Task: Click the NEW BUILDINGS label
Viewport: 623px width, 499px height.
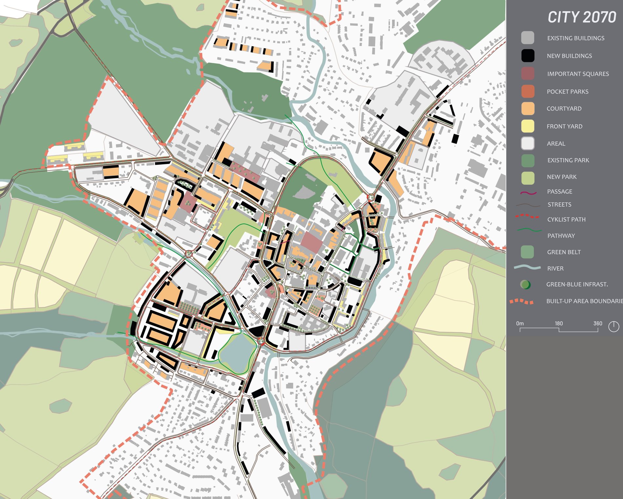Action: [x=570, y=56]
